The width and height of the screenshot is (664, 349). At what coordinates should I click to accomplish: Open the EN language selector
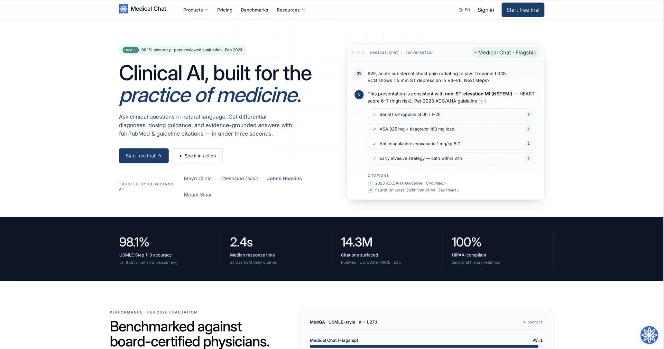tap(464, 10)
